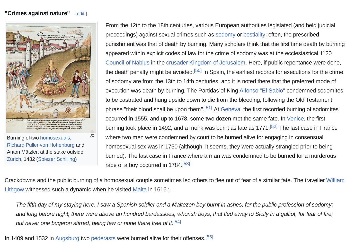
Task: Open the Council of Nablus link
Action: point(127,63)
